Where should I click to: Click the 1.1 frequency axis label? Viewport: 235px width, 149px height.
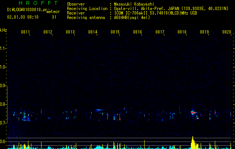click(3, 48)
